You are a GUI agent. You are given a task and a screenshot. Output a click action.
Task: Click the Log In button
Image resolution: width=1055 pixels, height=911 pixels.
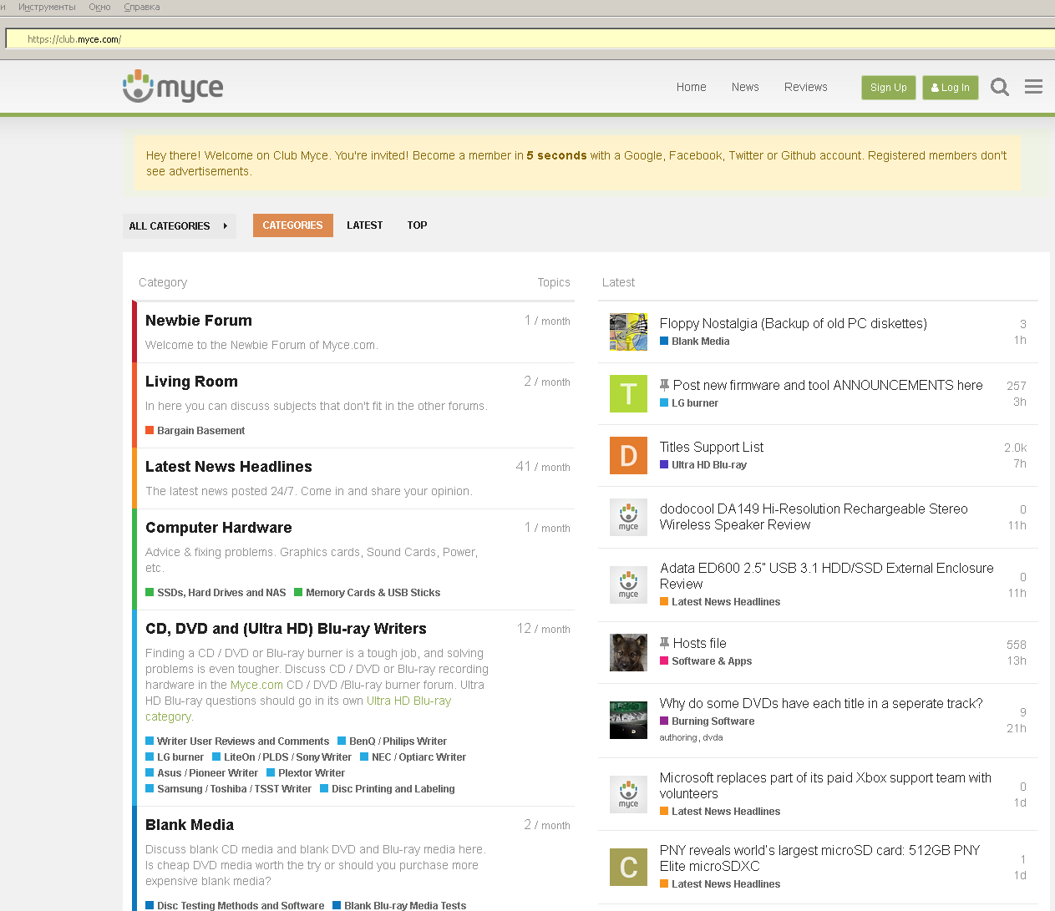point(951,88)
